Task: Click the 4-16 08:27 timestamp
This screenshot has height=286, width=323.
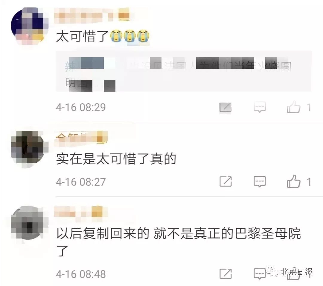Action: click(x=81, y=182)
